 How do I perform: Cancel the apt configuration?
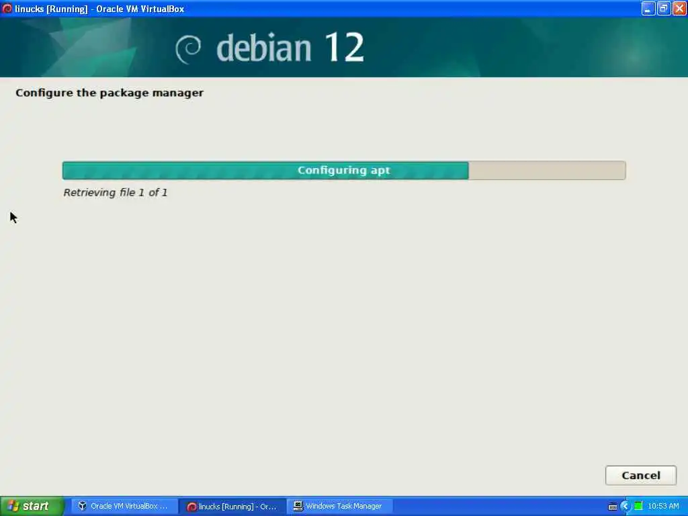pos(640,475)
